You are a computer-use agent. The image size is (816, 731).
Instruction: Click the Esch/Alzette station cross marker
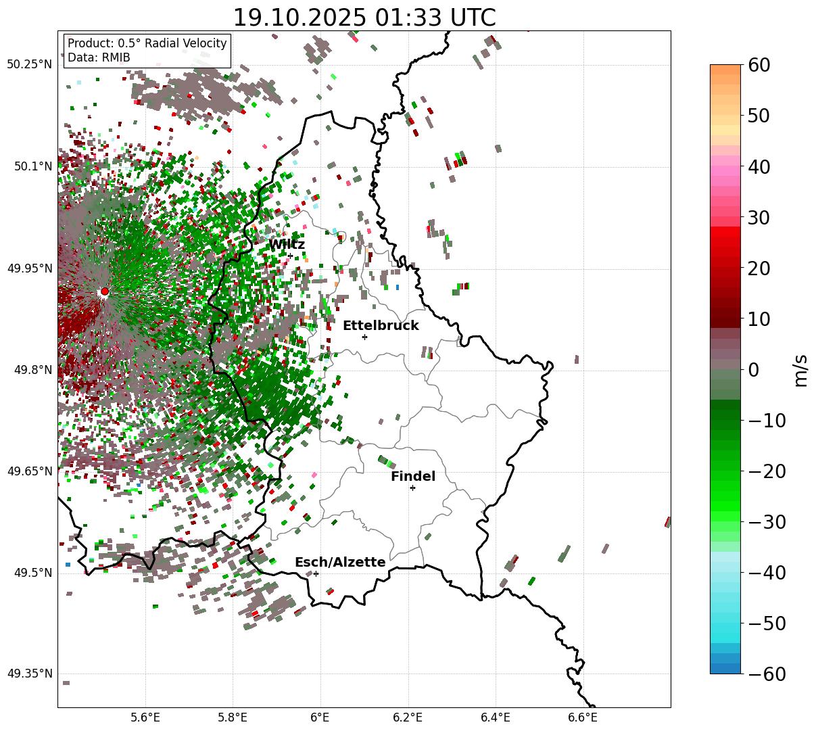pos(316,573)
